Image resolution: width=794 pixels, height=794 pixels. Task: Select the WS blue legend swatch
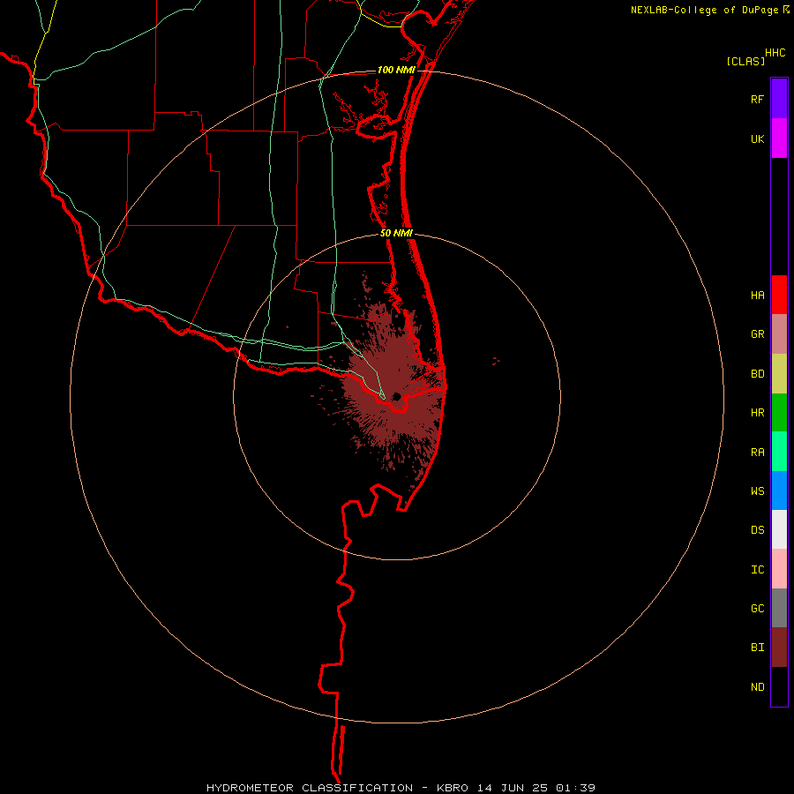(x=779, y=491)
